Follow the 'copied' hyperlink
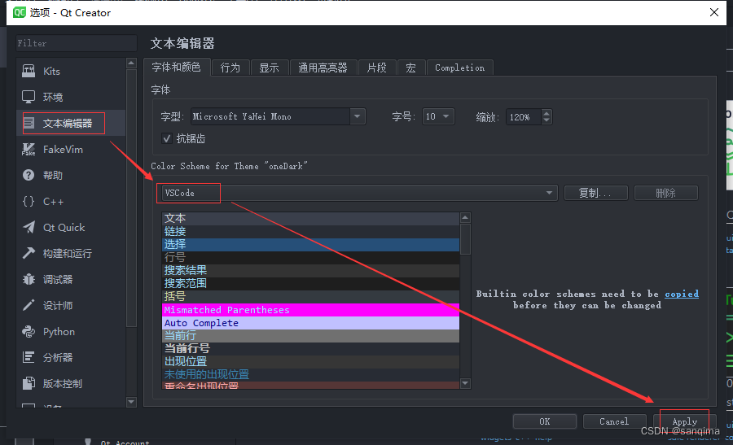 coord(682,294)
